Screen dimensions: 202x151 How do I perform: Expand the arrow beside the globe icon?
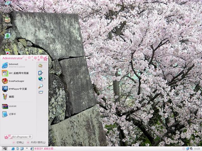45,79
